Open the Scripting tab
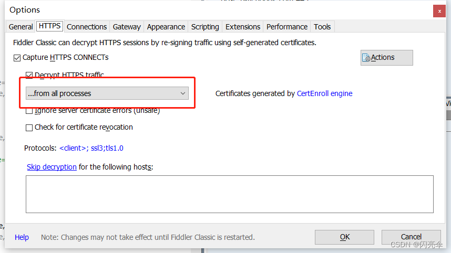The image size is (451, 253). tap(205, 27)
